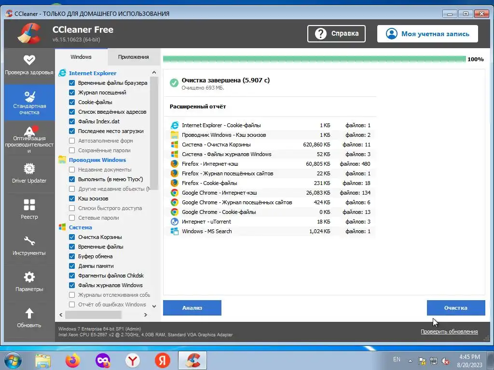494x370 pixels.
Task: Click the Обновить upgrade arrow icon
Action: click(x=29, y=313)
